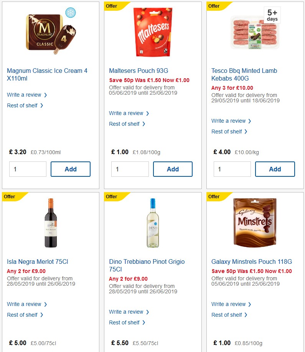Open the Galaxy Minstrels Pouch 118G product page
The width and height of the screenshot is (305, 352).
click(x=252, y=262)
